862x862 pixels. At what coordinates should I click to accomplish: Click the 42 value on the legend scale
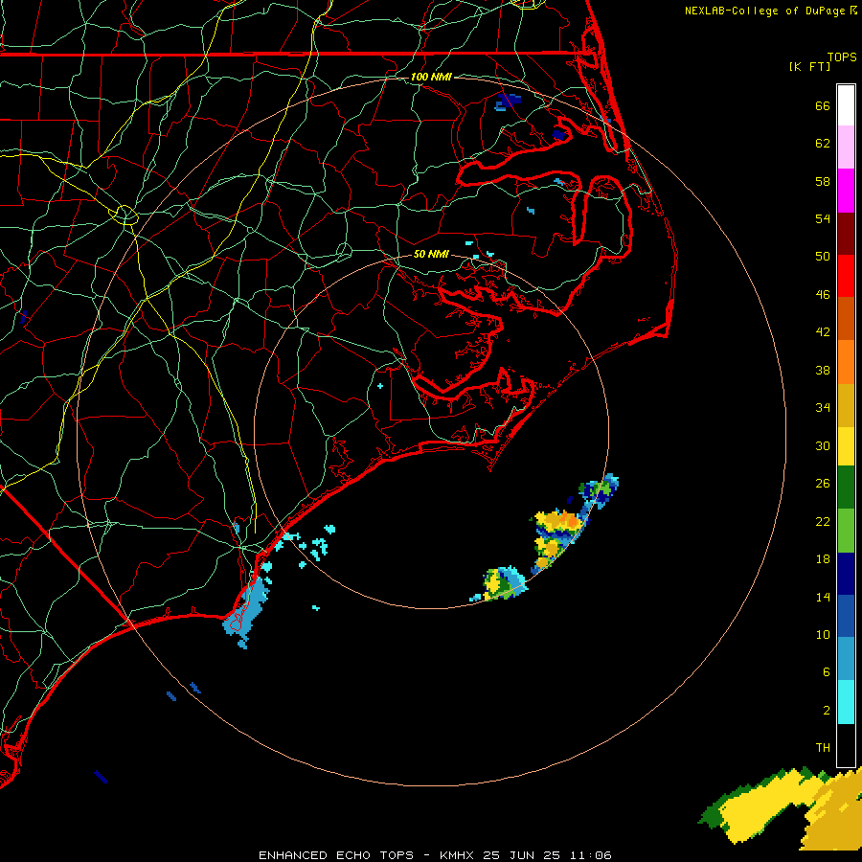pos(823,331)
